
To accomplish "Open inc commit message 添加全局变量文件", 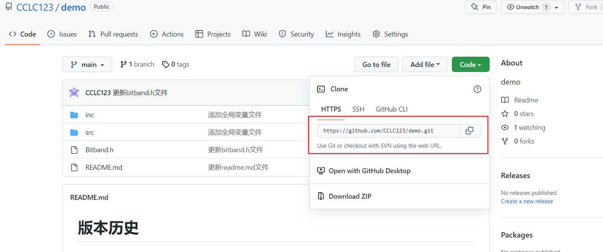I will pos(235,115).
